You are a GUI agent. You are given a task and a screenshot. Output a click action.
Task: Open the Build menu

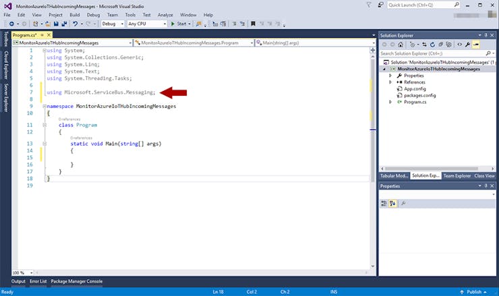(74, 15)
